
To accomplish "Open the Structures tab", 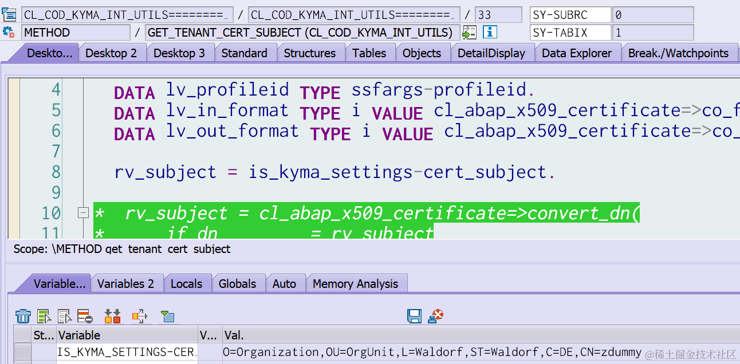I will point(310,53).
